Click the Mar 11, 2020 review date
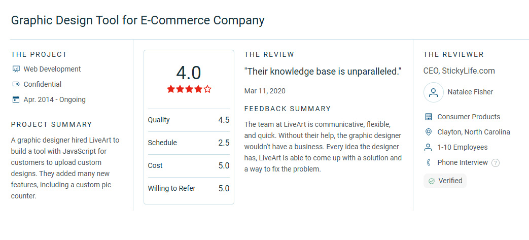Screen dimensions: 529x240 [265, 91]
